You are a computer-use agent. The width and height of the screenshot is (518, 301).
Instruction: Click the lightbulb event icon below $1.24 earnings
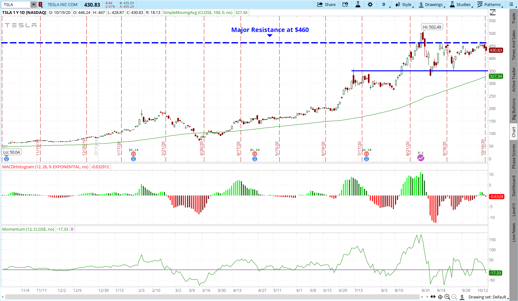(255, 159)
